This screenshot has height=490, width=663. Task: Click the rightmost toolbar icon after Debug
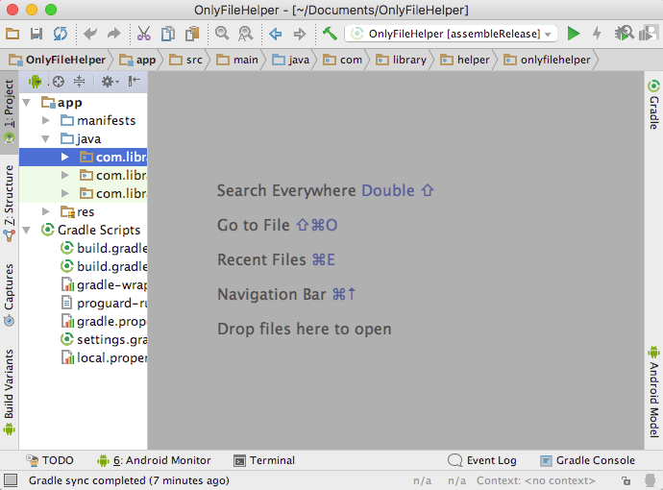point(649,33)
